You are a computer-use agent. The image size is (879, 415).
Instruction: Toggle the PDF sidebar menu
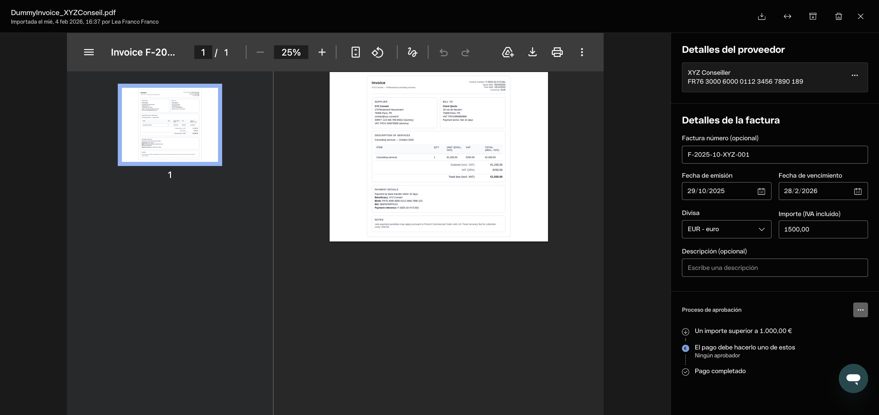[89, 52]
